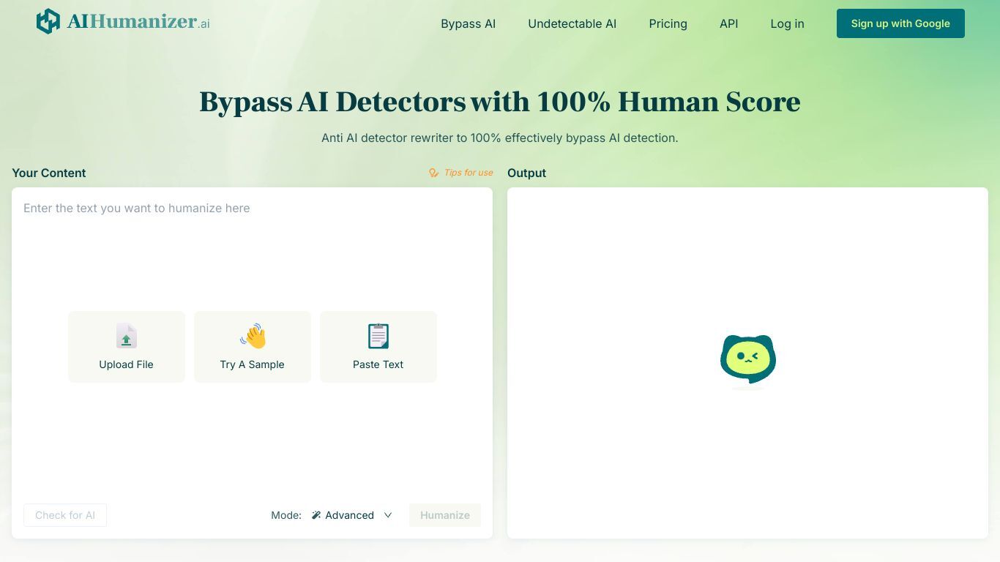Open the Bypass AI menu item
Screen dimensions: 1000x562
469,23
